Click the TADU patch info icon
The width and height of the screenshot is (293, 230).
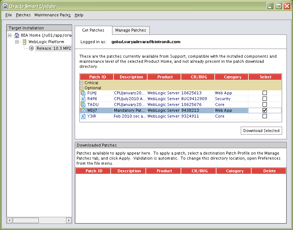(x=83, y=105)
